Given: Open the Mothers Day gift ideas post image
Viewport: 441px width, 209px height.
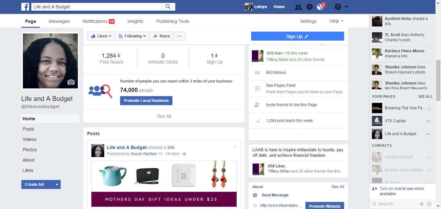Looking at the screenshot, I should point(164,184).
